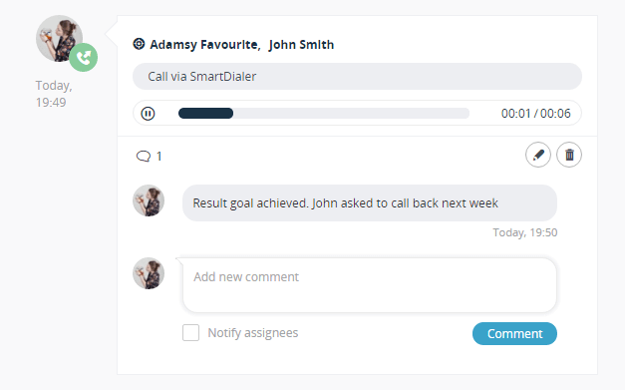Click the comment count number 1
Viewport: 625px width, 390px height.
pos(159,157)
